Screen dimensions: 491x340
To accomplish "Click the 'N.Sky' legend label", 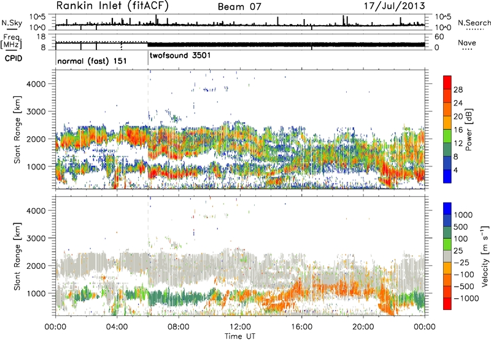I will (12, 23).
